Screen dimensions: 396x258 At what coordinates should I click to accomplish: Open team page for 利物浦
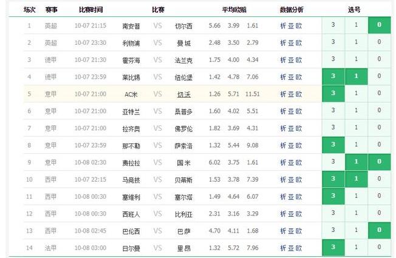pyautogui.click(x=131, y=44)
